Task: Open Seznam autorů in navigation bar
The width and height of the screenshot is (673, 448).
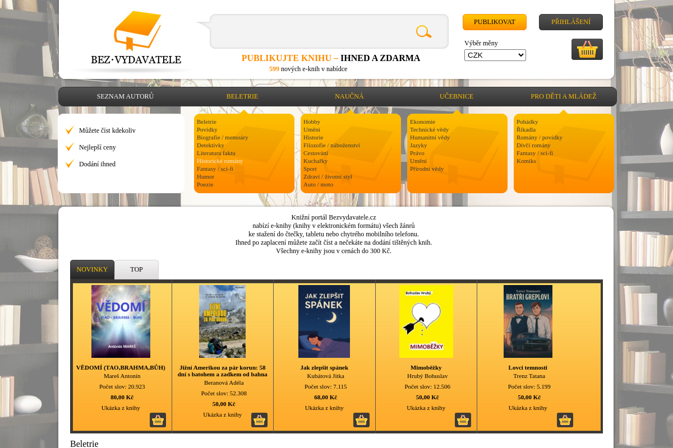Action: click(125, 96)
